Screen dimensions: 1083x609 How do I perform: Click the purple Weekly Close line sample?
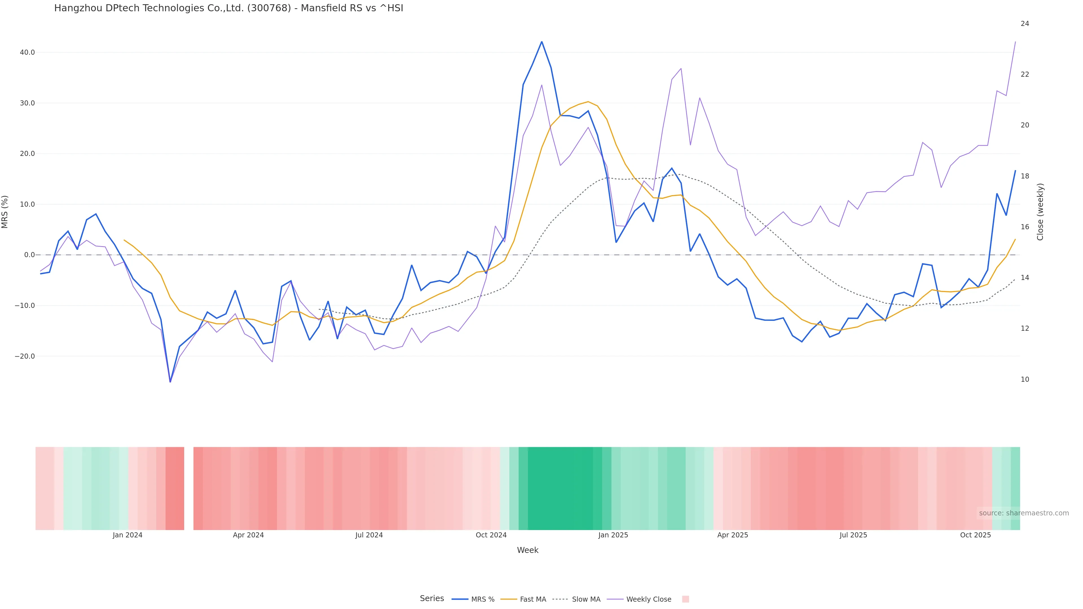pos(615,599)
